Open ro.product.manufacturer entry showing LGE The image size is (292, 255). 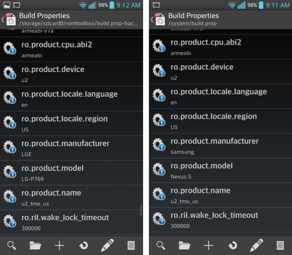71,148
